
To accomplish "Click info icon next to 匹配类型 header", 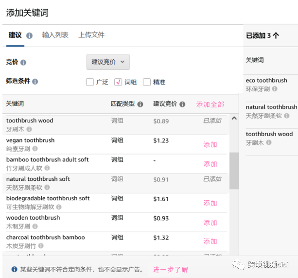I will (140, 104).
